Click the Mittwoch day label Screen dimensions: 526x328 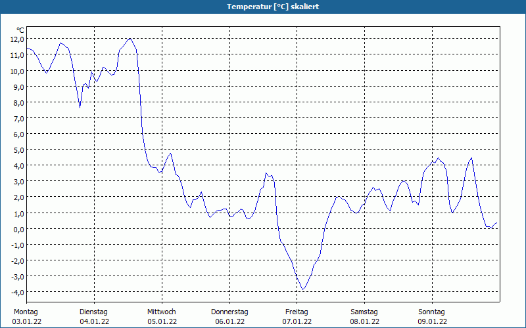[x=162, y=312]
